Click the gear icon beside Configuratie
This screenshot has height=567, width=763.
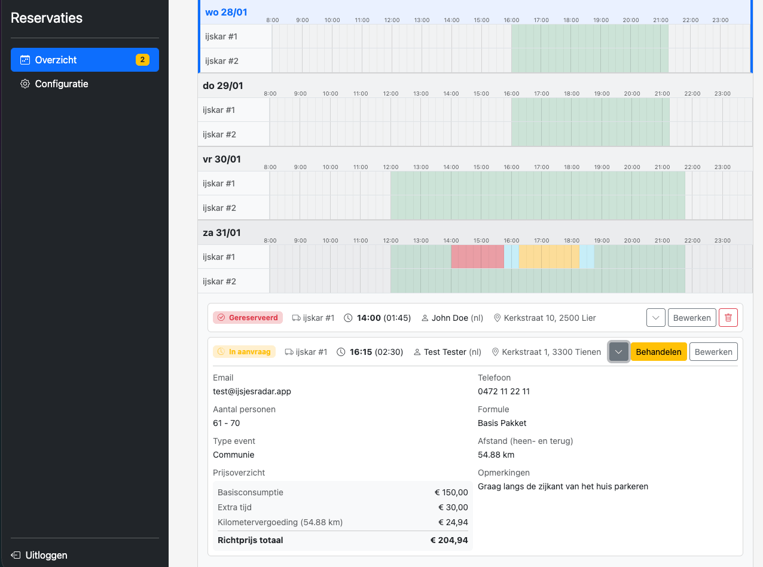click(25, 84)
